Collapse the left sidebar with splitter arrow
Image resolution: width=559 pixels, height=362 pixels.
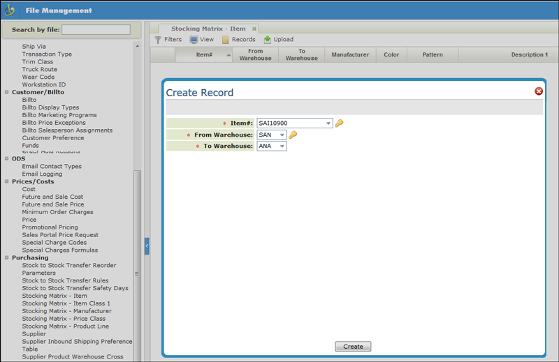pyautogui.click(x=147, y=246)
